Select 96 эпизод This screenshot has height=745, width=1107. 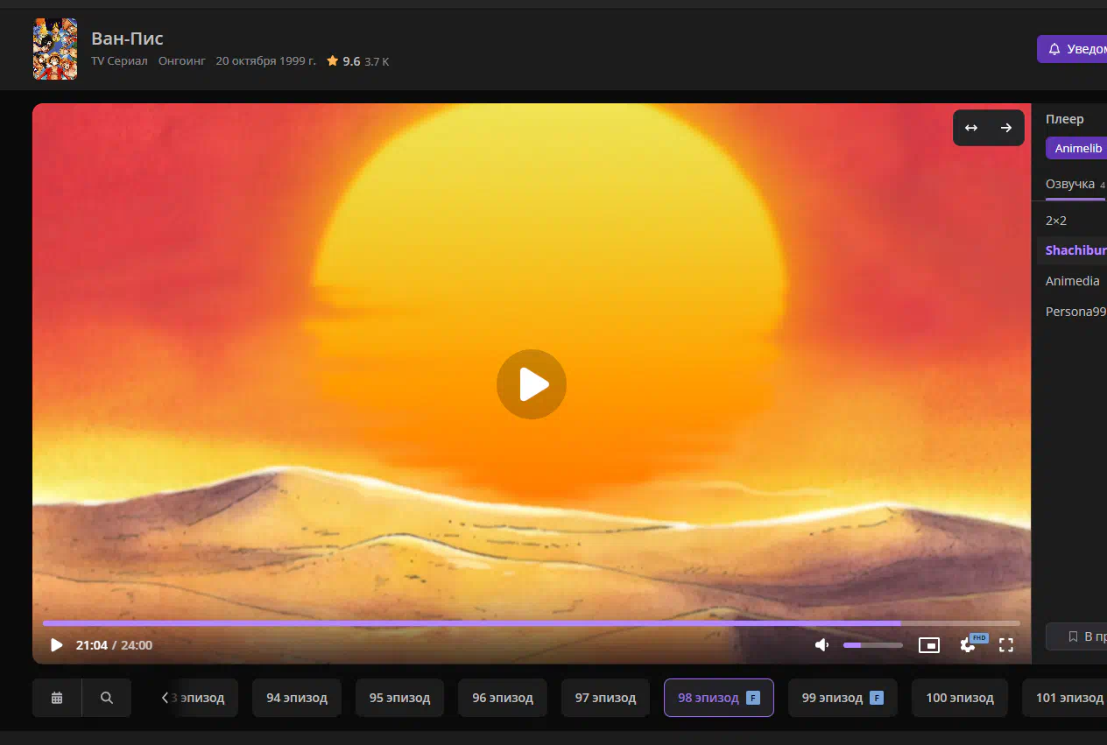(x=503, y=698)
